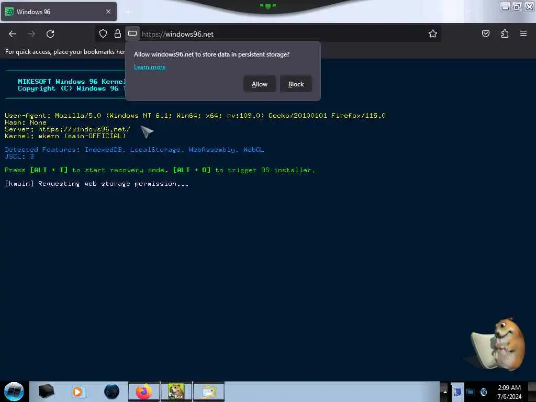Open the clock showing 2:09 AM
Screen dimensions: 536x402
tap(509, 392)
